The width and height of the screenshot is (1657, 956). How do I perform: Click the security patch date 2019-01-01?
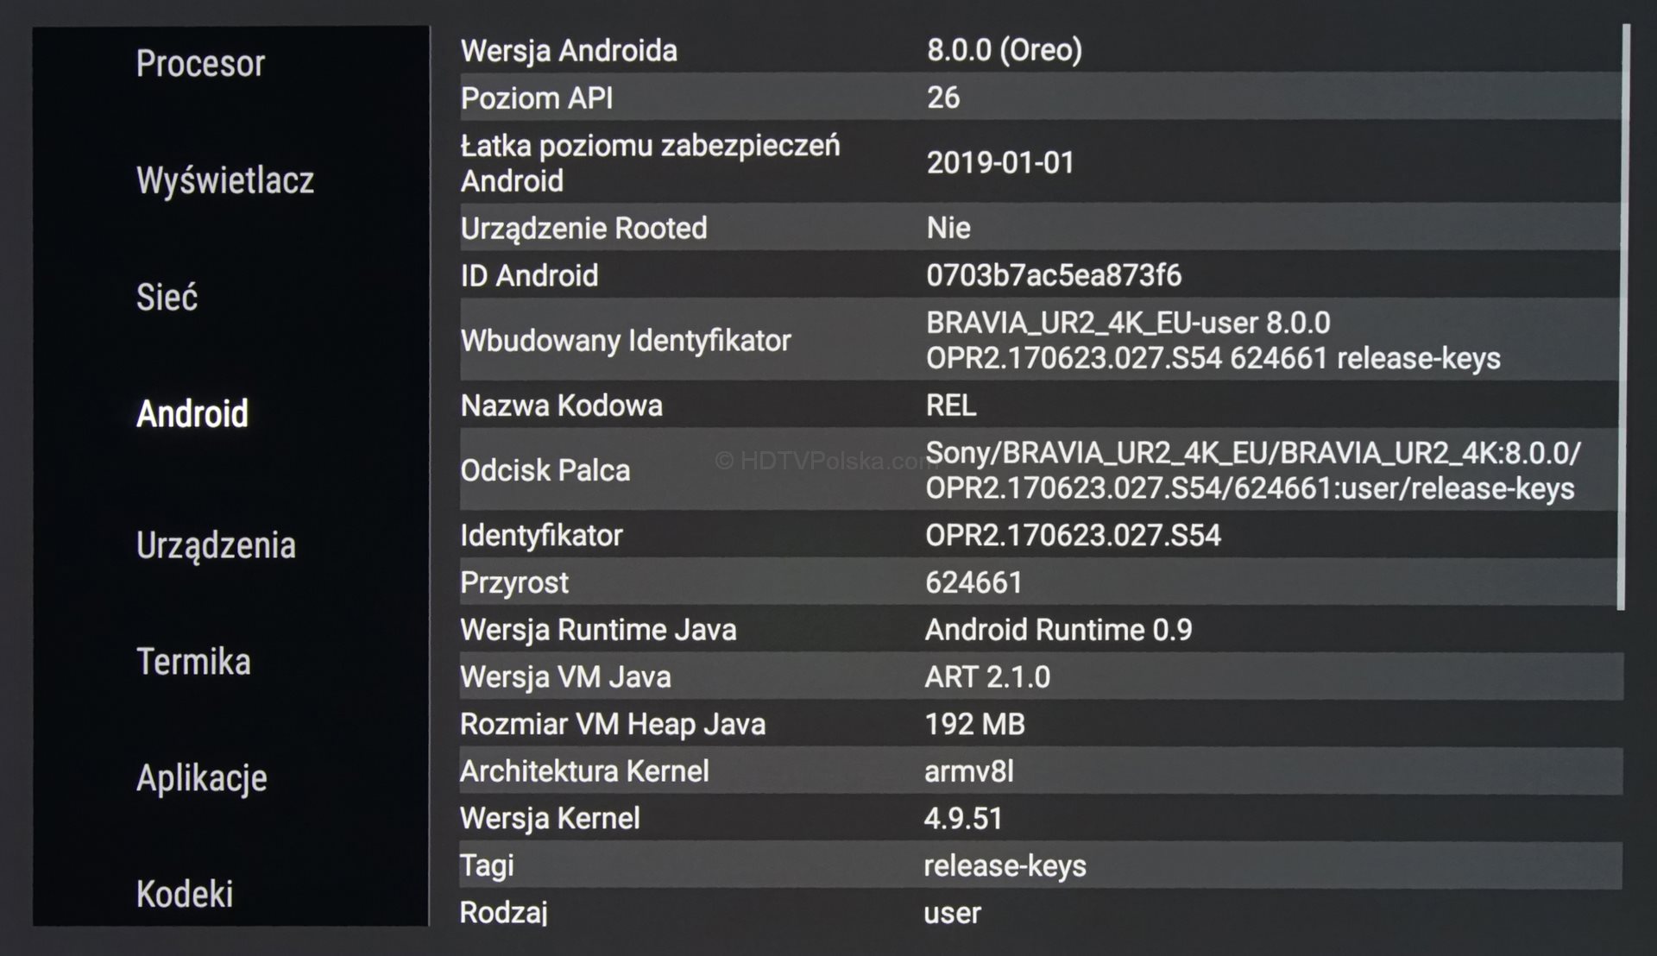1000,163
